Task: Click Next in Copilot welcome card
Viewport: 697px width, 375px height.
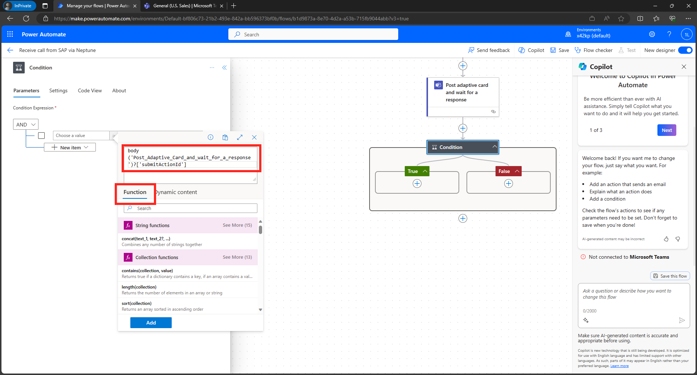Action: click(667, 130)
